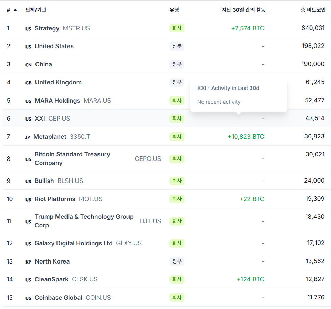Open the Strategy entity link
The width and height of the screenshot is (331, 309).
(x=47, y=28)
